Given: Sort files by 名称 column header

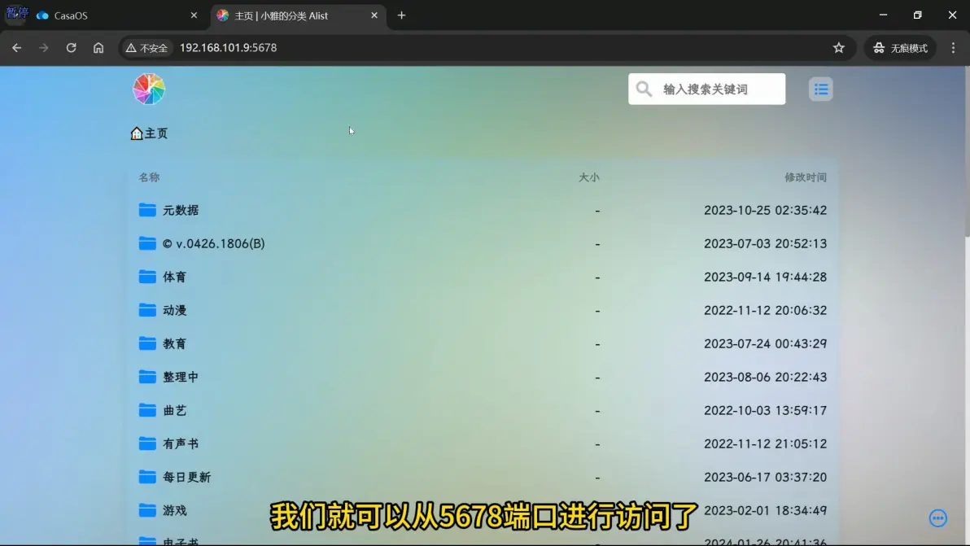Looking at the screenshot, I should coord(149,177).
